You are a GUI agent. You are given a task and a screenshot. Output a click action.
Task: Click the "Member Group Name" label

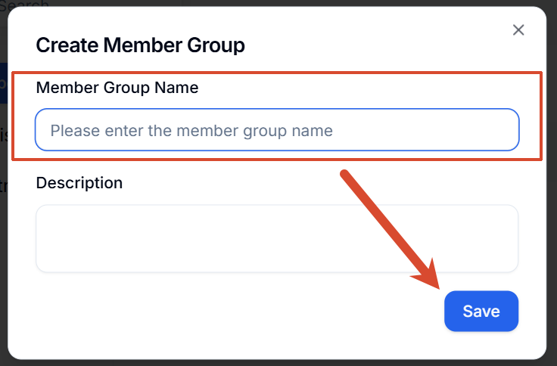(117, 88)
